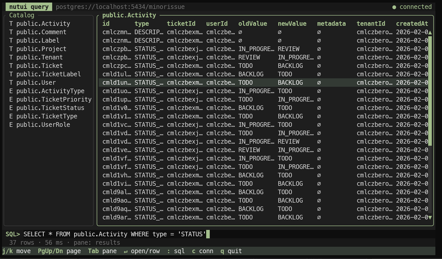Click the Tab pane shortcut hint
The width and height of the screenshot is (442, 259).
click(x=102, y=251)
